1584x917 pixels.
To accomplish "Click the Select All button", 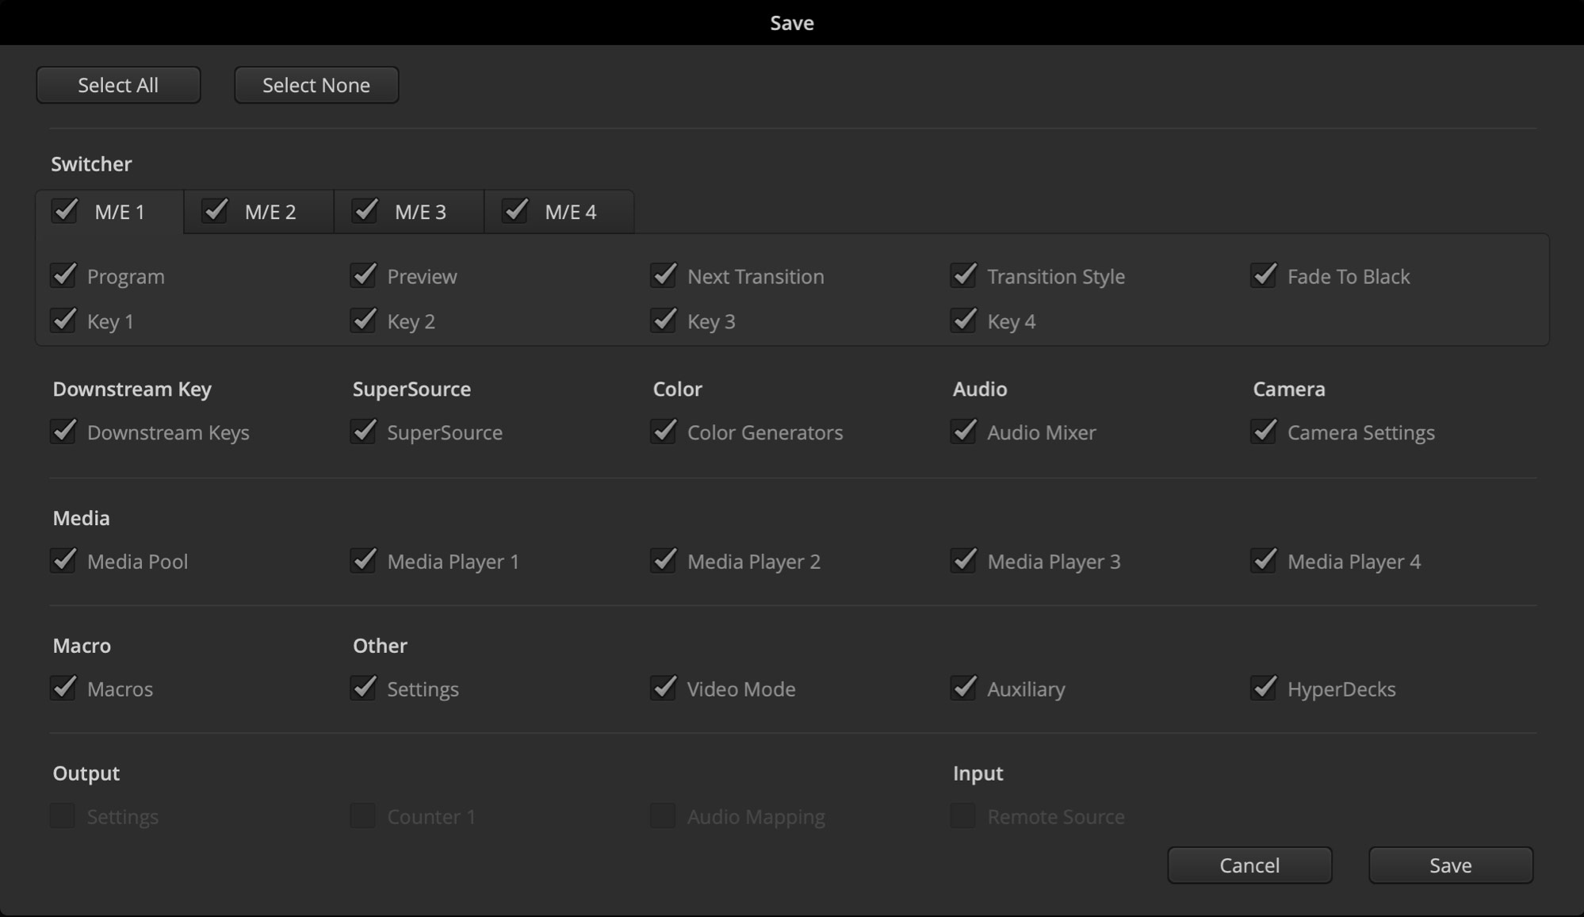I will coord(117,85).
